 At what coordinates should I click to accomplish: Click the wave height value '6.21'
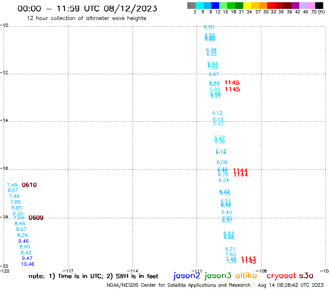click(230, 249)
